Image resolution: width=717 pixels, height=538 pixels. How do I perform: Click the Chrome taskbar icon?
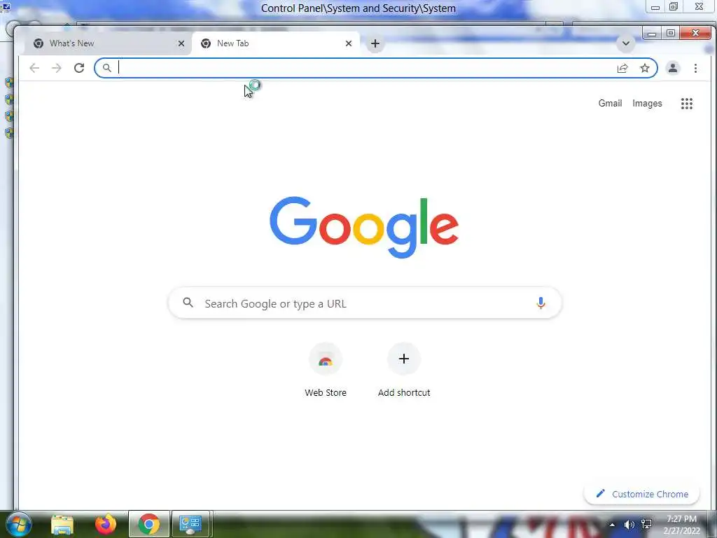click(149, 524)
